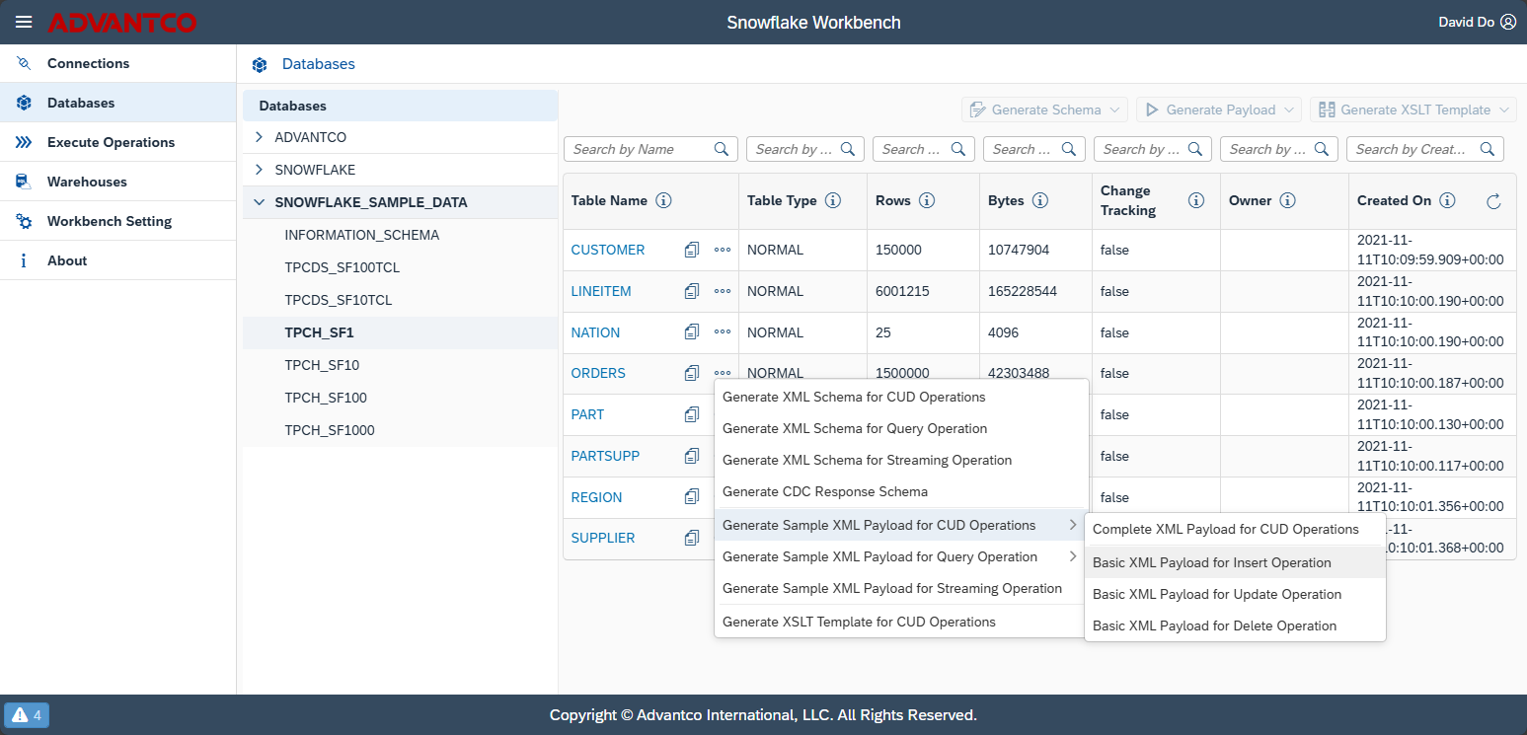This screenshot has height=735, width=1527.
Task: Open the CUSTOMER table link
Action: point(608,250)
